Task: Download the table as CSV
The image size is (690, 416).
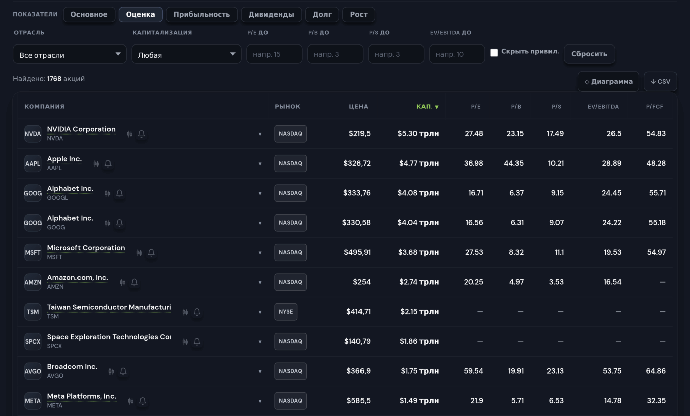Action: coord(660,81)
